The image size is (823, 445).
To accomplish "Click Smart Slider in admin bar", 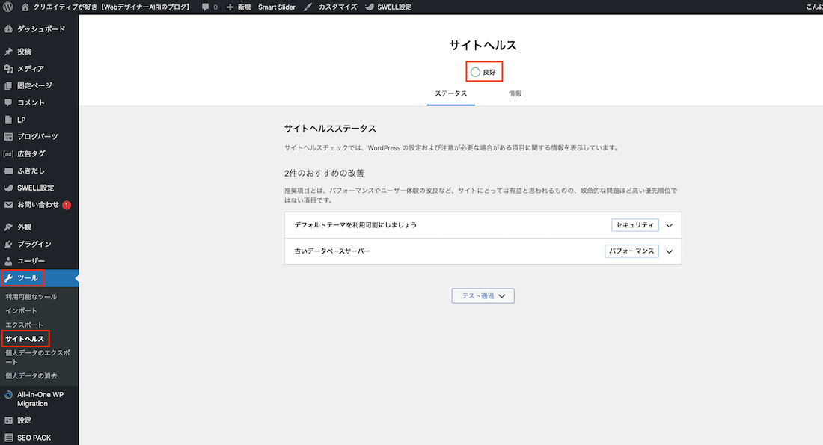I will 277,7.
